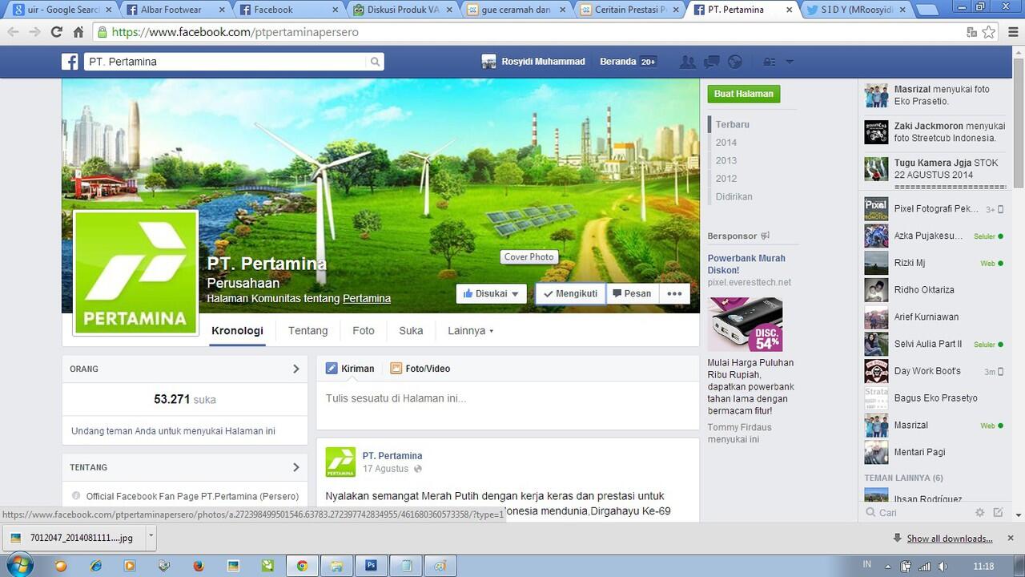
Task: Click the search magnifier icon in Facebook search
Action: click(x=375, y=62)
